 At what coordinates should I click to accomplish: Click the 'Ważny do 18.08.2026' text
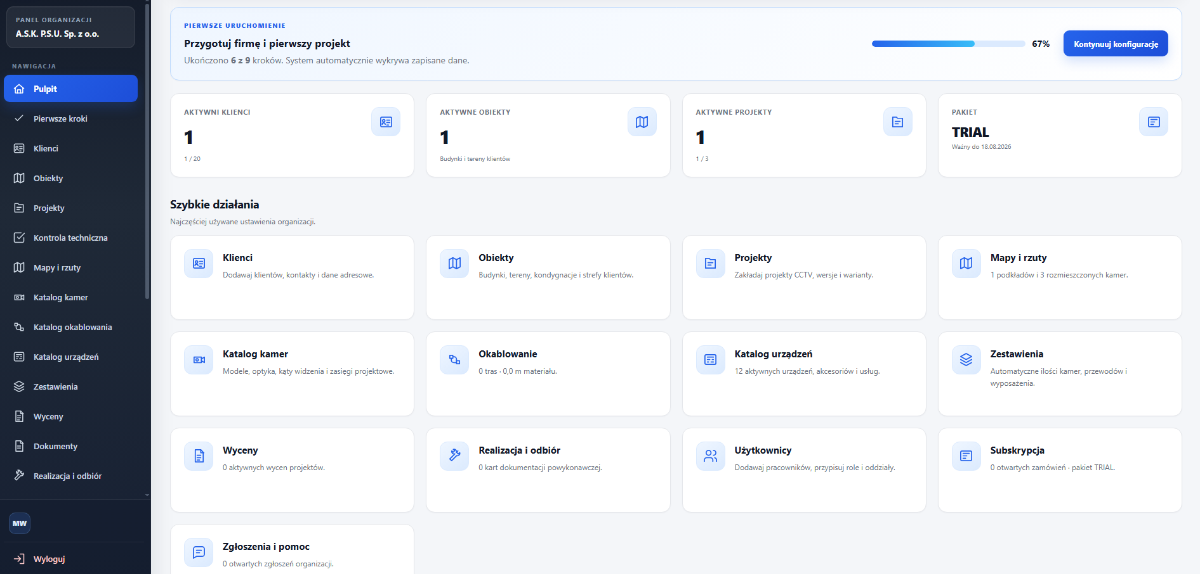(x=982, y=147)
